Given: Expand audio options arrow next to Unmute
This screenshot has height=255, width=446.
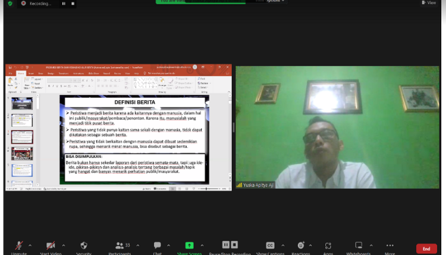Looking at the screenshot, I should [x=30, y=246].
